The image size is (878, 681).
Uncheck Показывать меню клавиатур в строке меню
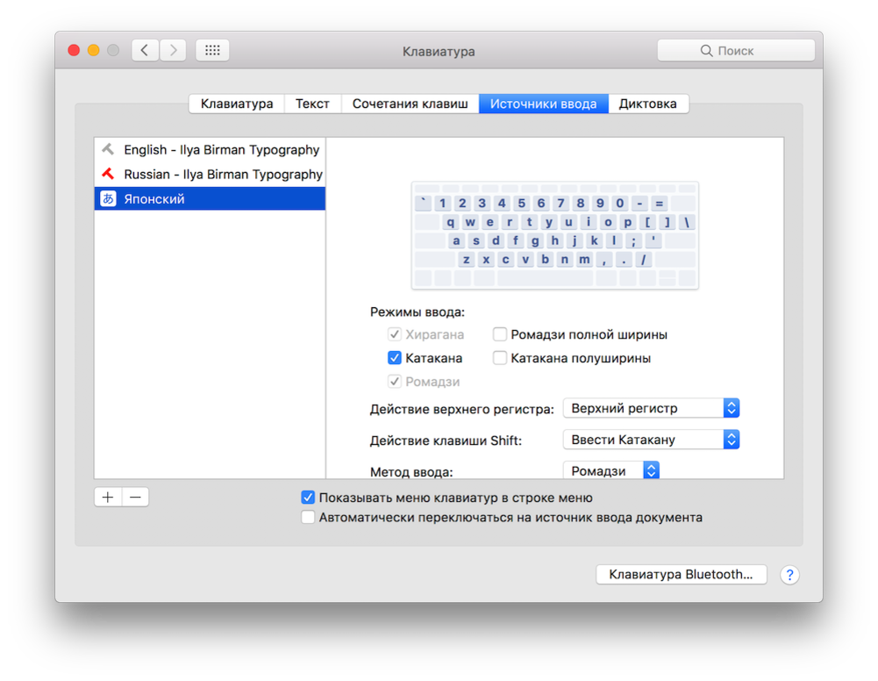307,498
